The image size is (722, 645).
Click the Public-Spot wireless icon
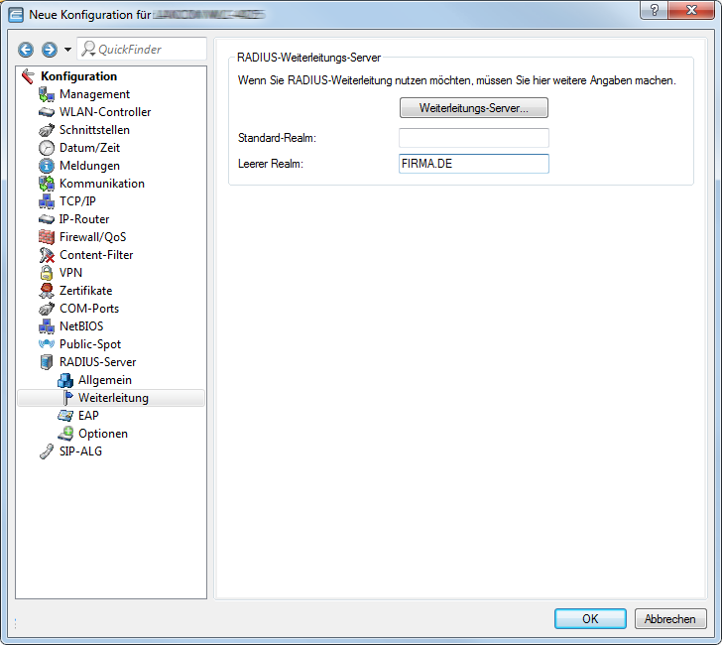46,344
